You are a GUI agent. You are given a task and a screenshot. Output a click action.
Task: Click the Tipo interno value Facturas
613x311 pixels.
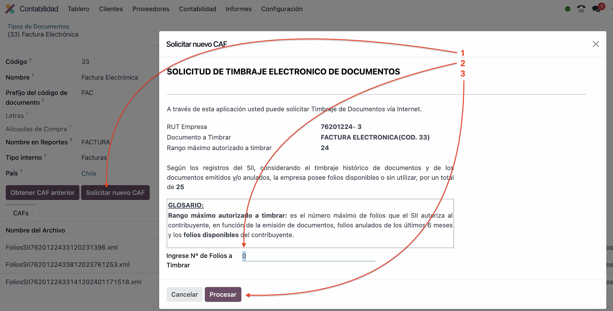pyautogui.click(x=94, y=158)
